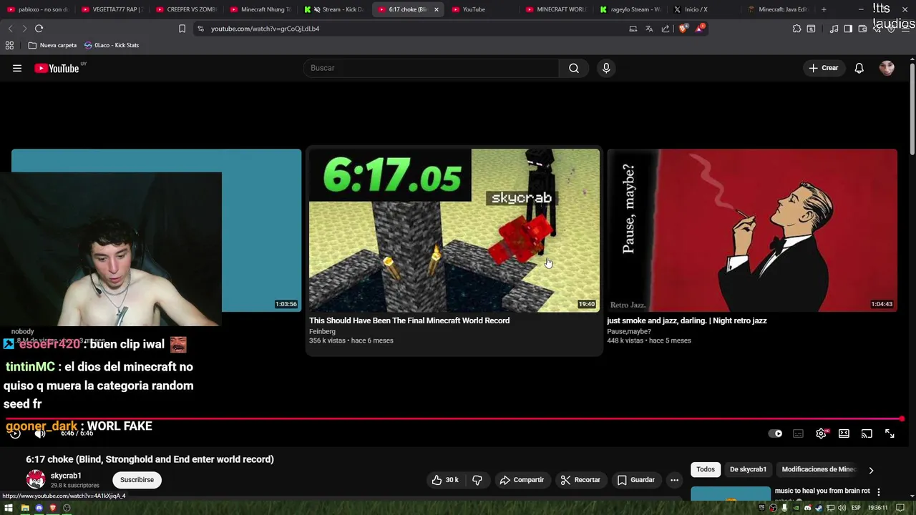The width and height of the screenshot is (916, 515).
Task: Click the search magnifier button
Action: pos(574,68)
